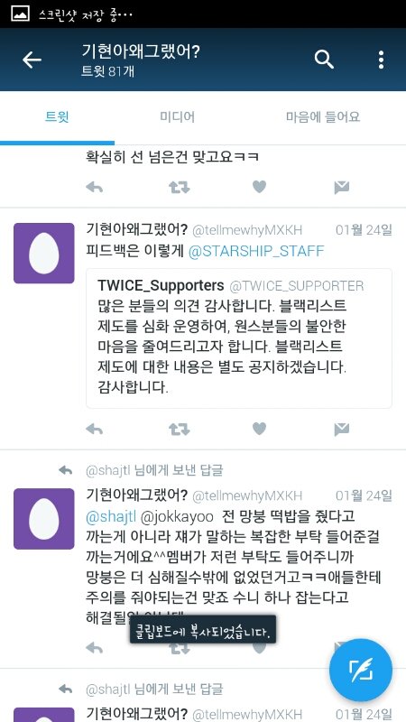Open the three-dot overflow menu
Image resolution: width=406 pixels, height=722 pixels.
[x=381, y=60]
